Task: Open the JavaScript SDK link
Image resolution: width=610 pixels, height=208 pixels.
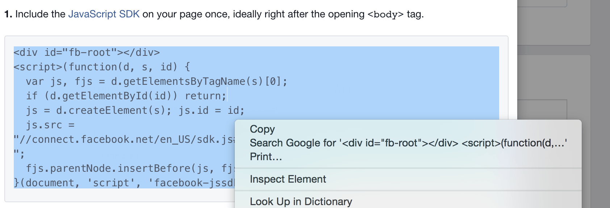Action: coord(104,14)
